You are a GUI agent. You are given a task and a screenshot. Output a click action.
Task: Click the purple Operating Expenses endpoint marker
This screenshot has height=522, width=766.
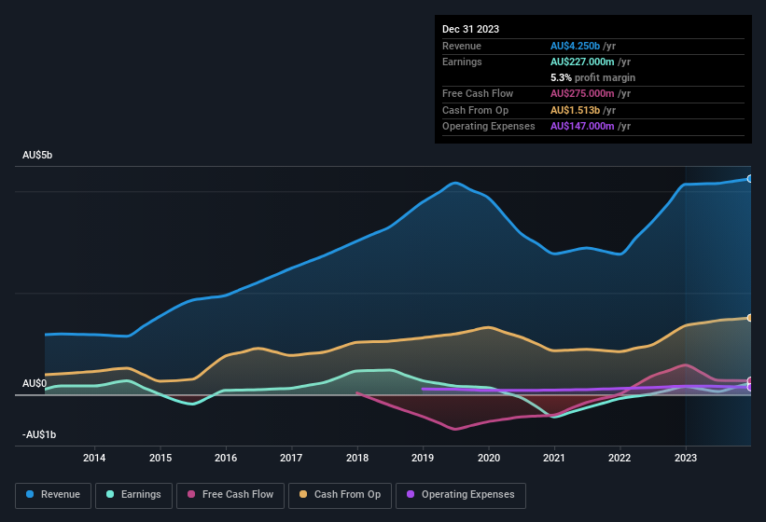[x=750, y=388]
